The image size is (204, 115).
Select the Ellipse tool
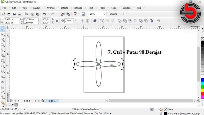[x=3, y=66]
